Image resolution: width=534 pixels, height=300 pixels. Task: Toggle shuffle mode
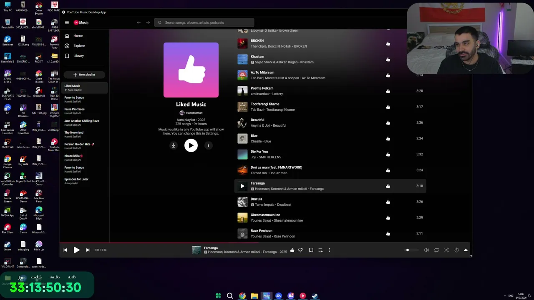(x=446, y=250)
